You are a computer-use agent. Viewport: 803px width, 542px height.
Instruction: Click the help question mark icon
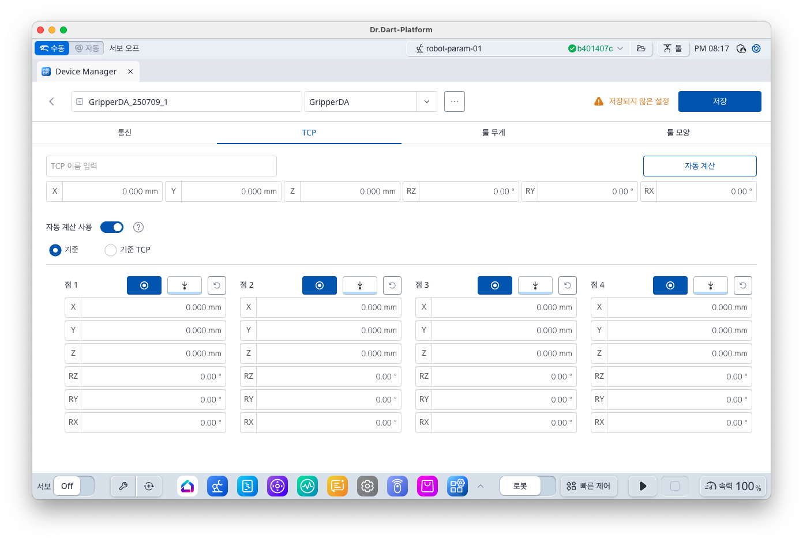point(138,227)
